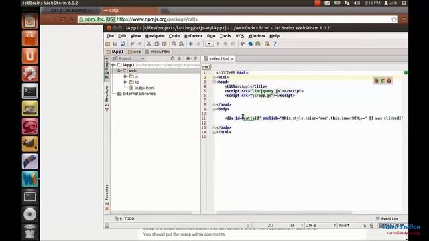Click the index.html breadcrumb in navigation bar

pos(158,52)
